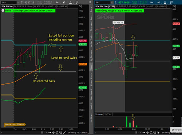Click the H: 438.18 price bubble
This screenshot has width=182, height=135.
pos(118,22)
